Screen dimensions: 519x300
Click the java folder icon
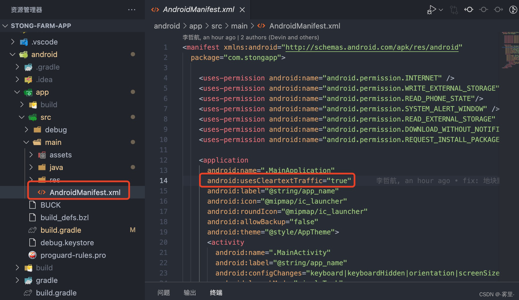click(x=42, y=167)
